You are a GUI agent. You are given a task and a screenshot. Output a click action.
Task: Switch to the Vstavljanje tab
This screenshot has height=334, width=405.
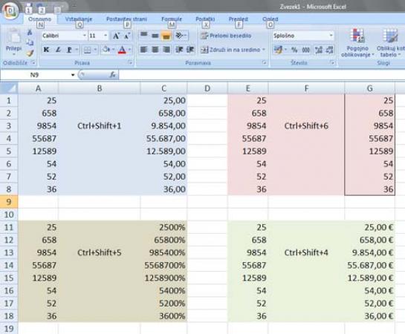79,19
